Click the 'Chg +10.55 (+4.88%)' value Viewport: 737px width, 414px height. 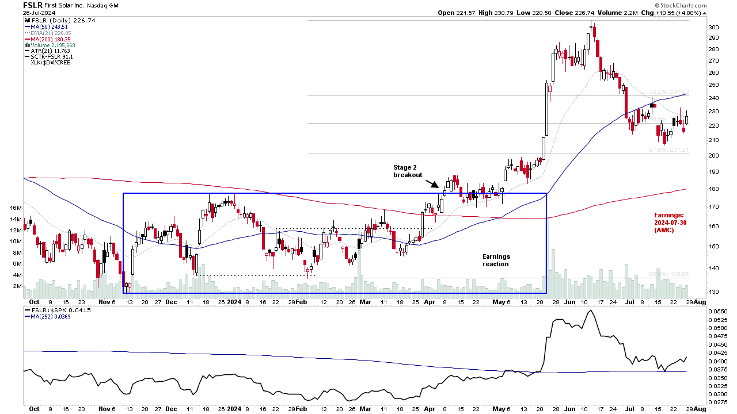pyautogui.click(x=671, y=13)
